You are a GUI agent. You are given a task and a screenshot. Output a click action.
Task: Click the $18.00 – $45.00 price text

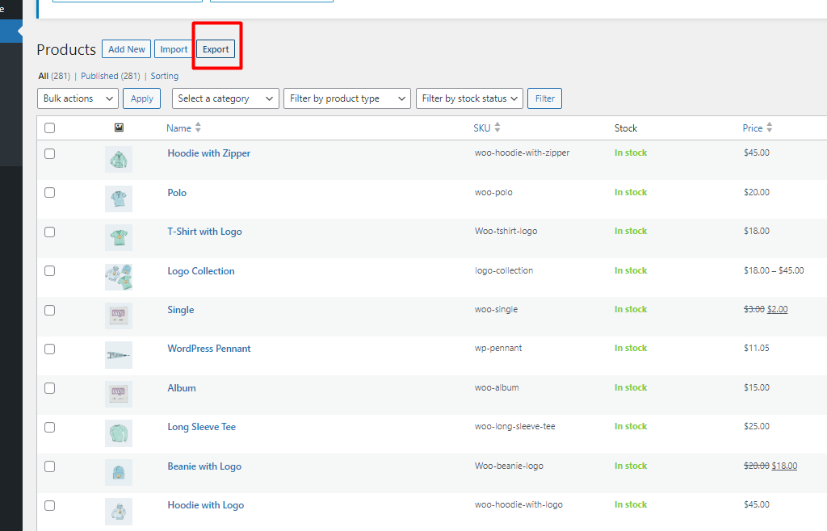coord(774,270)
